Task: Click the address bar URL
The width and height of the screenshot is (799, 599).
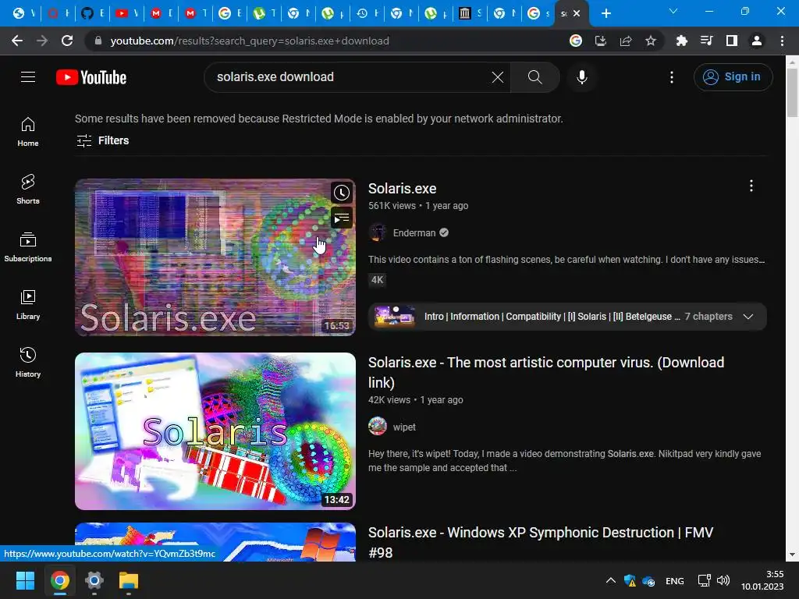Action: coord(250,41)
